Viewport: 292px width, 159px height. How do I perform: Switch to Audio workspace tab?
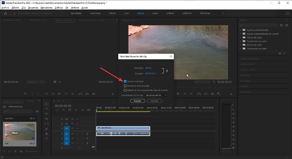(155, 13)
